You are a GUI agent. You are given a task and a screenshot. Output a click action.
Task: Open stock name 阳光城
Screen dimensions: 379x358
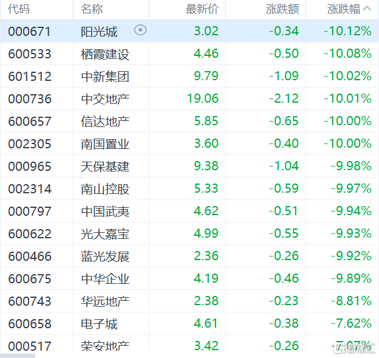(99, 32)
